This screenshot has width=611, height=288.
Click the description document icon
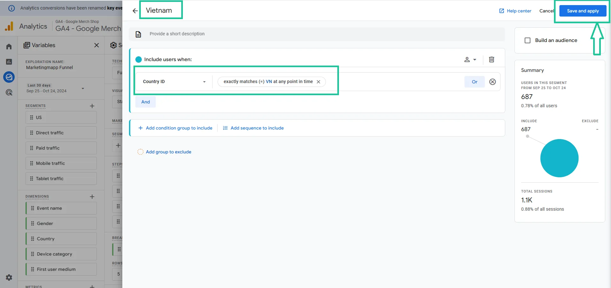pyautogui.click(x=138, y=34)
